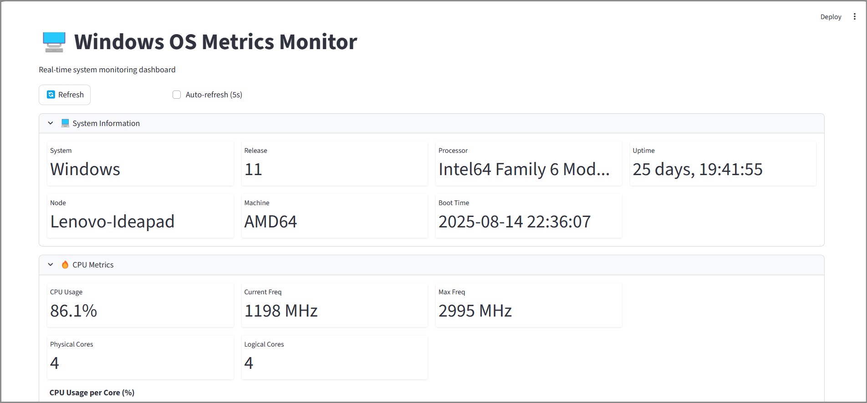The width and height of the screenshot is (867, 403).
Task: Open the Deploy menu item
Action: 831,16
